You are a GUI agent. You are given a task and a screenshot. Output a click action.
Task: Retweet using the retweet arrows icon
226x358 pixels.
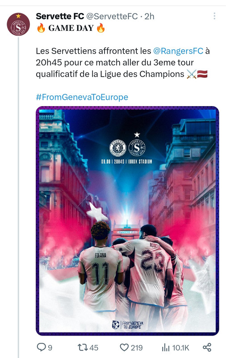pyautogui.click(x=83, y=347)
